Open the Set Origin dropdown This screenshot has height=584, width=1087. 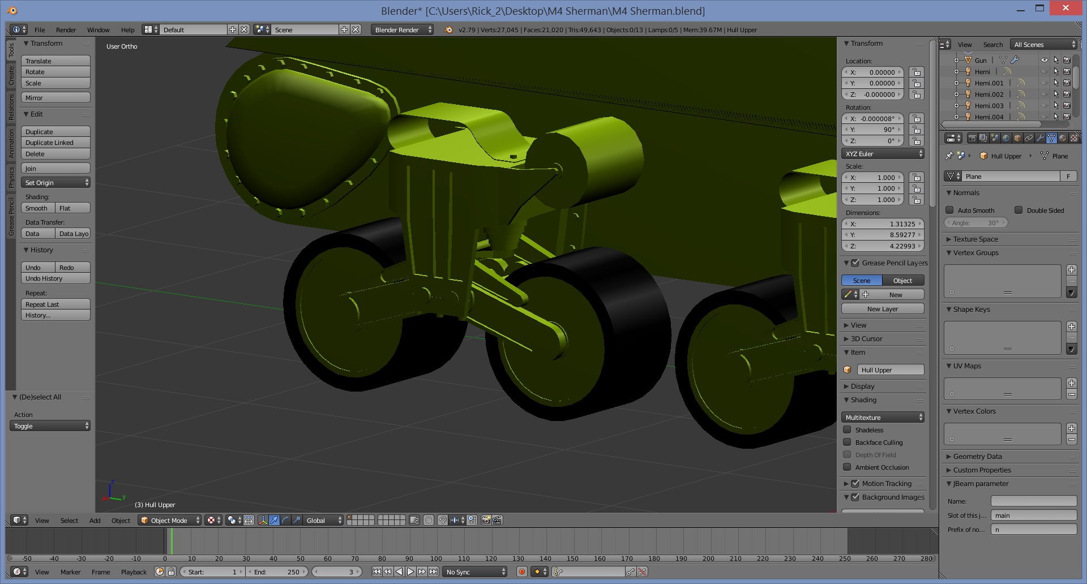point(55,182)
